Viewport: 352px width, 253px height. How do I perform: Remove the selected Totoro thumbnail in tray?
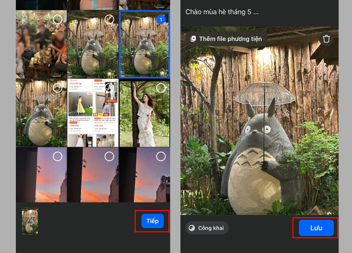(x=34, y=211)
